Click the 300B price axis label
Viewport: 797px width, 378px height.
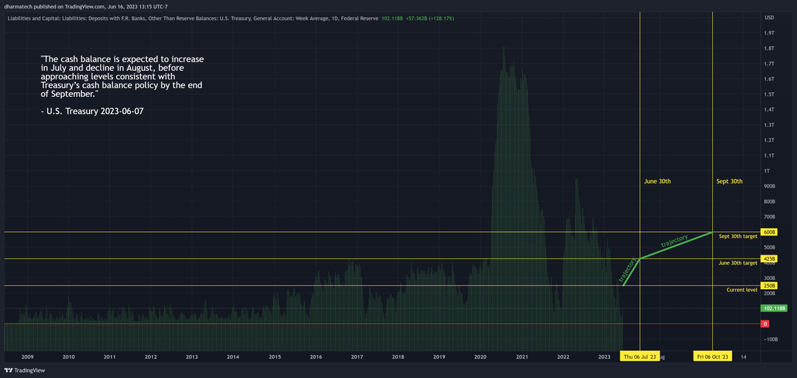click(769, 279)
